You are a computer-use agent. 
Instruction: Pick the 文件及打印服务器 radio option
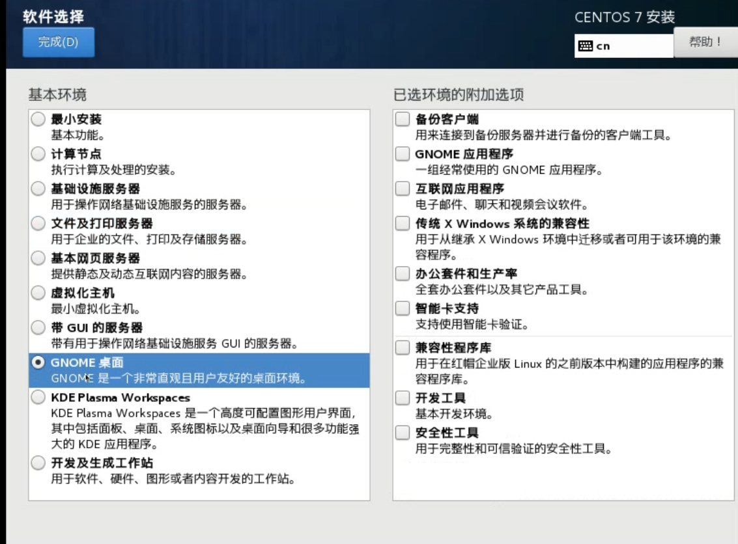(x=38, y=224)
